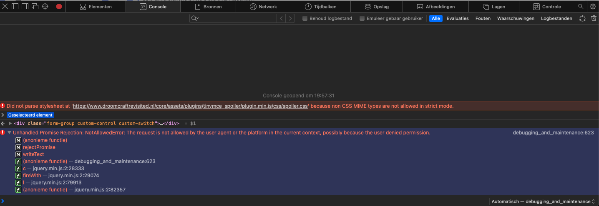Viewport: 599px width, 206px height.
Task: Select the Alle filter
Action: click(x=436, y=18)
